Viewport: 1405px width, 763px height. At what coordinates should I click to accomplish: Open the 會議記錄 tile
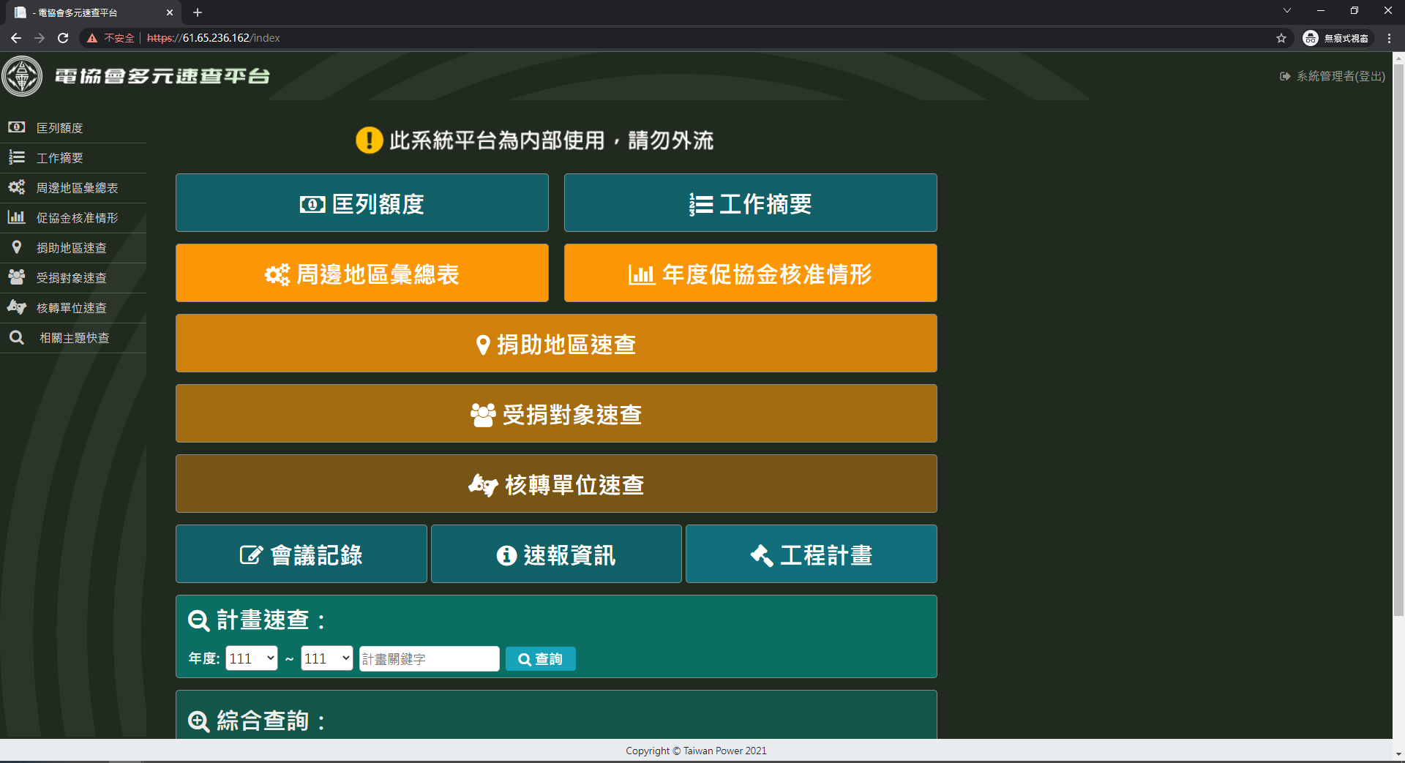pyautogui.click(x=301, y=554)
